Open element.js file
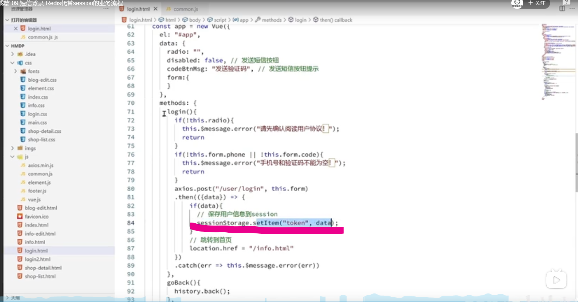 coord(39,183)
